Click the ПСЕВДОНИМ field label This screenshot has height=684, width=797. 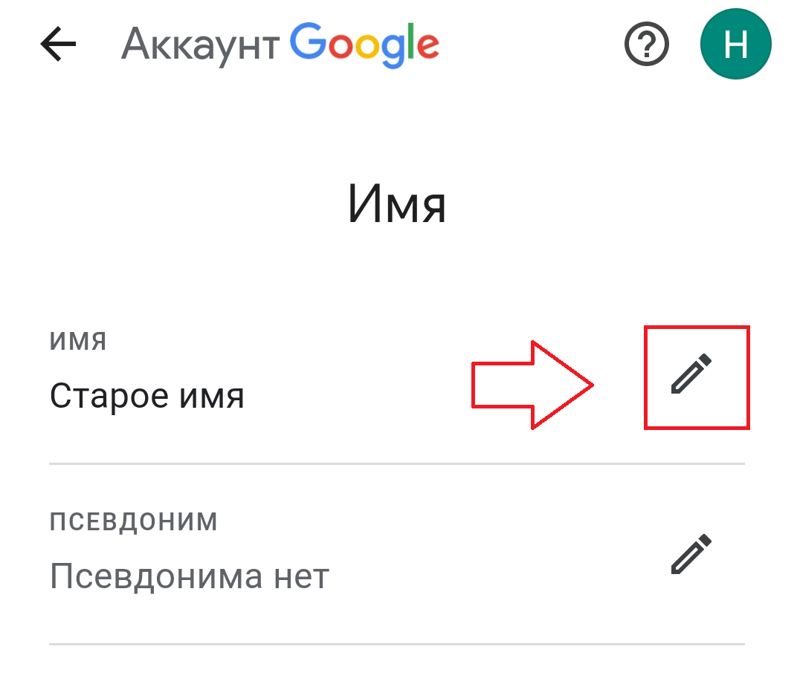click(x=133, y=521)
